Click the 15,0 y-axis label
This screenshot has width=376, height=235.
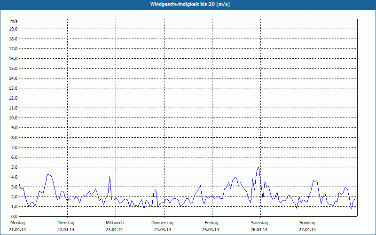click(x=14, y=69)
